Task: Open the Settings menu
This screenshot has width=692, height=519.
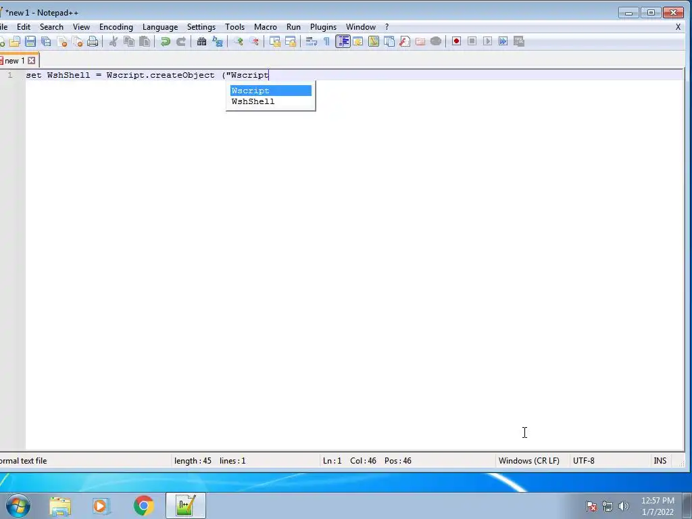Action: [201, 27]
